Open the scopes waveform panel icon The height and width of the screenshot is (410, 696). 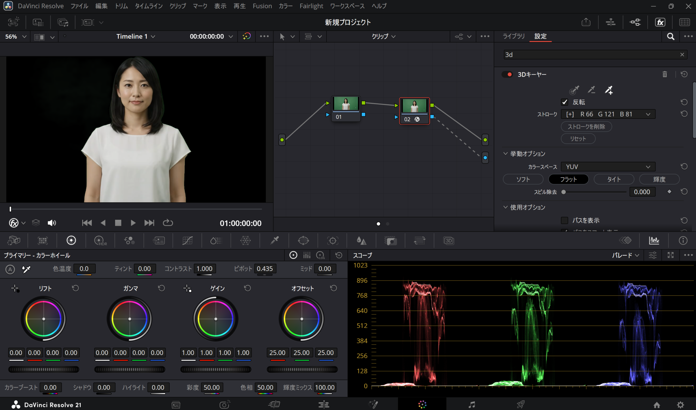coord(654,241)
